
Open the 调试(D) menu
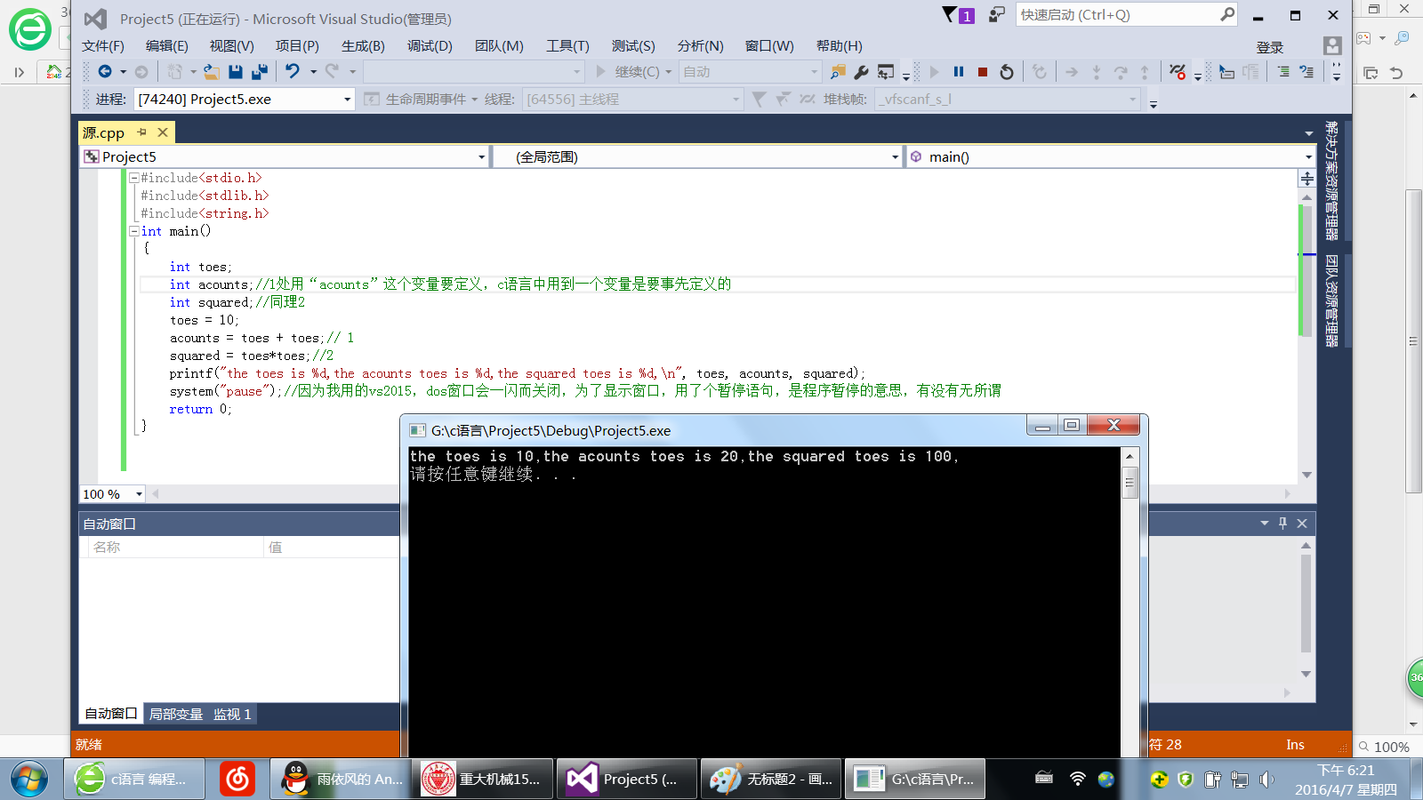430,46
